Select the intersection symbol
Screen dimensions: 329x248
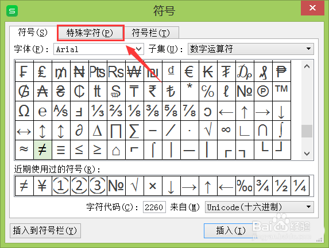click(x=263, y=131)
